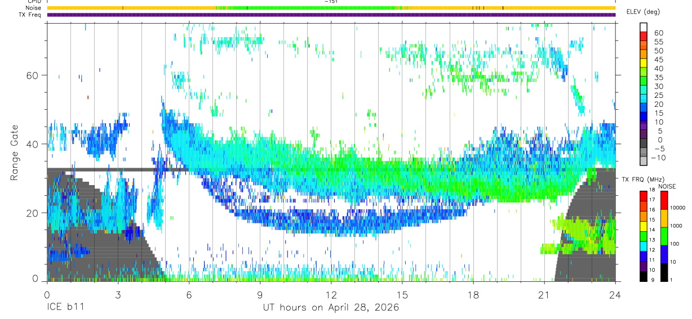
Task: Click the '45' value on the ELEV scale
Action: point(658,60)
